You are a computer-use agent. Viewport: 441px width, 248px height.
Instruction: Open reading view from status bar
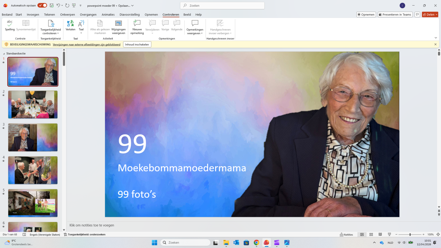[x=380, y=234]
